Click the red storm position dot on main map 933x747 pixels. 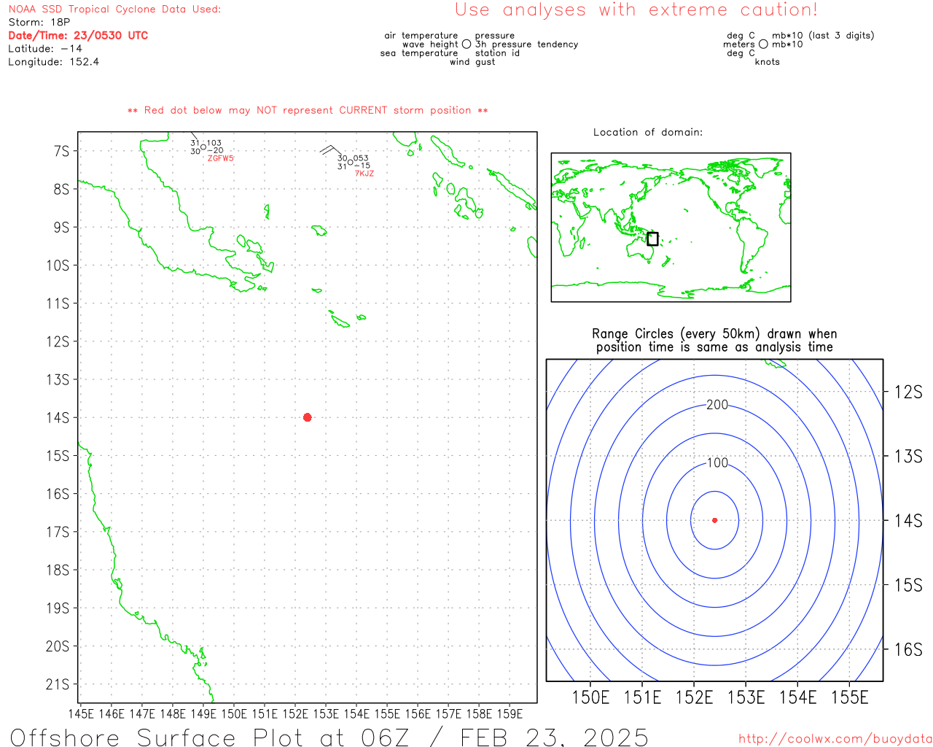click(x=308, y=417)
